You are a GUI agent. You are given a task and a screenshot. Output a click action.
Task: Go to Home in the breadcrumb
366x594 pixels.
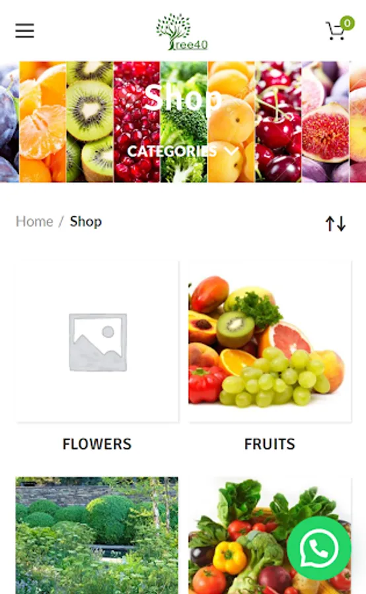34,221
